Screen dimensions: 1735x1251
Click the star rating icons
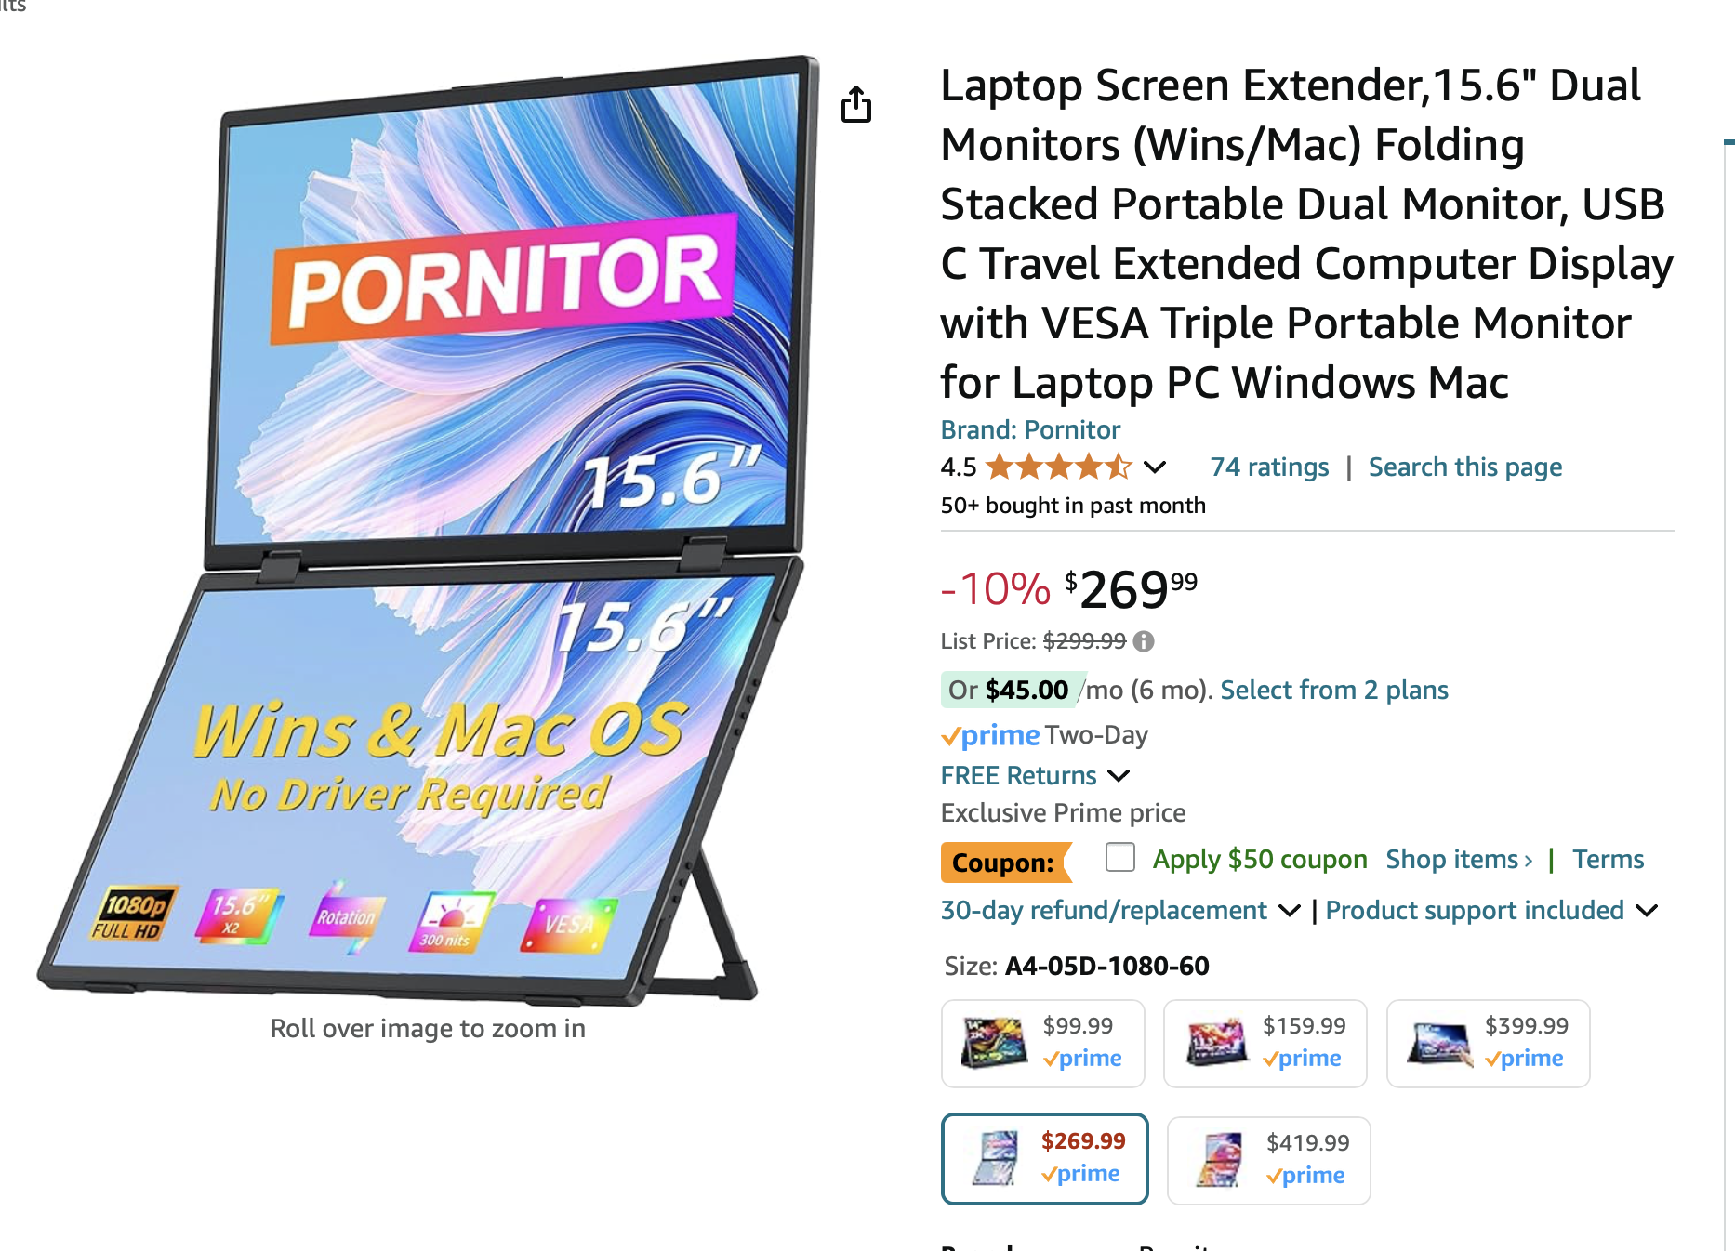click(1058, 467)
